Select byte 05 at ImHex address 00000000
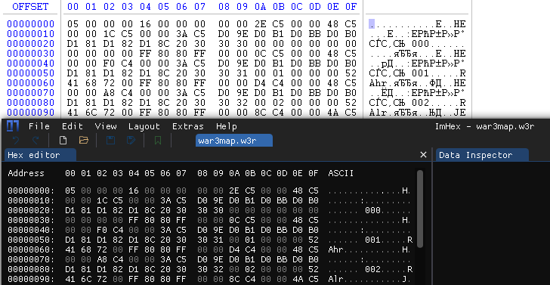 [x=70, y=191]
